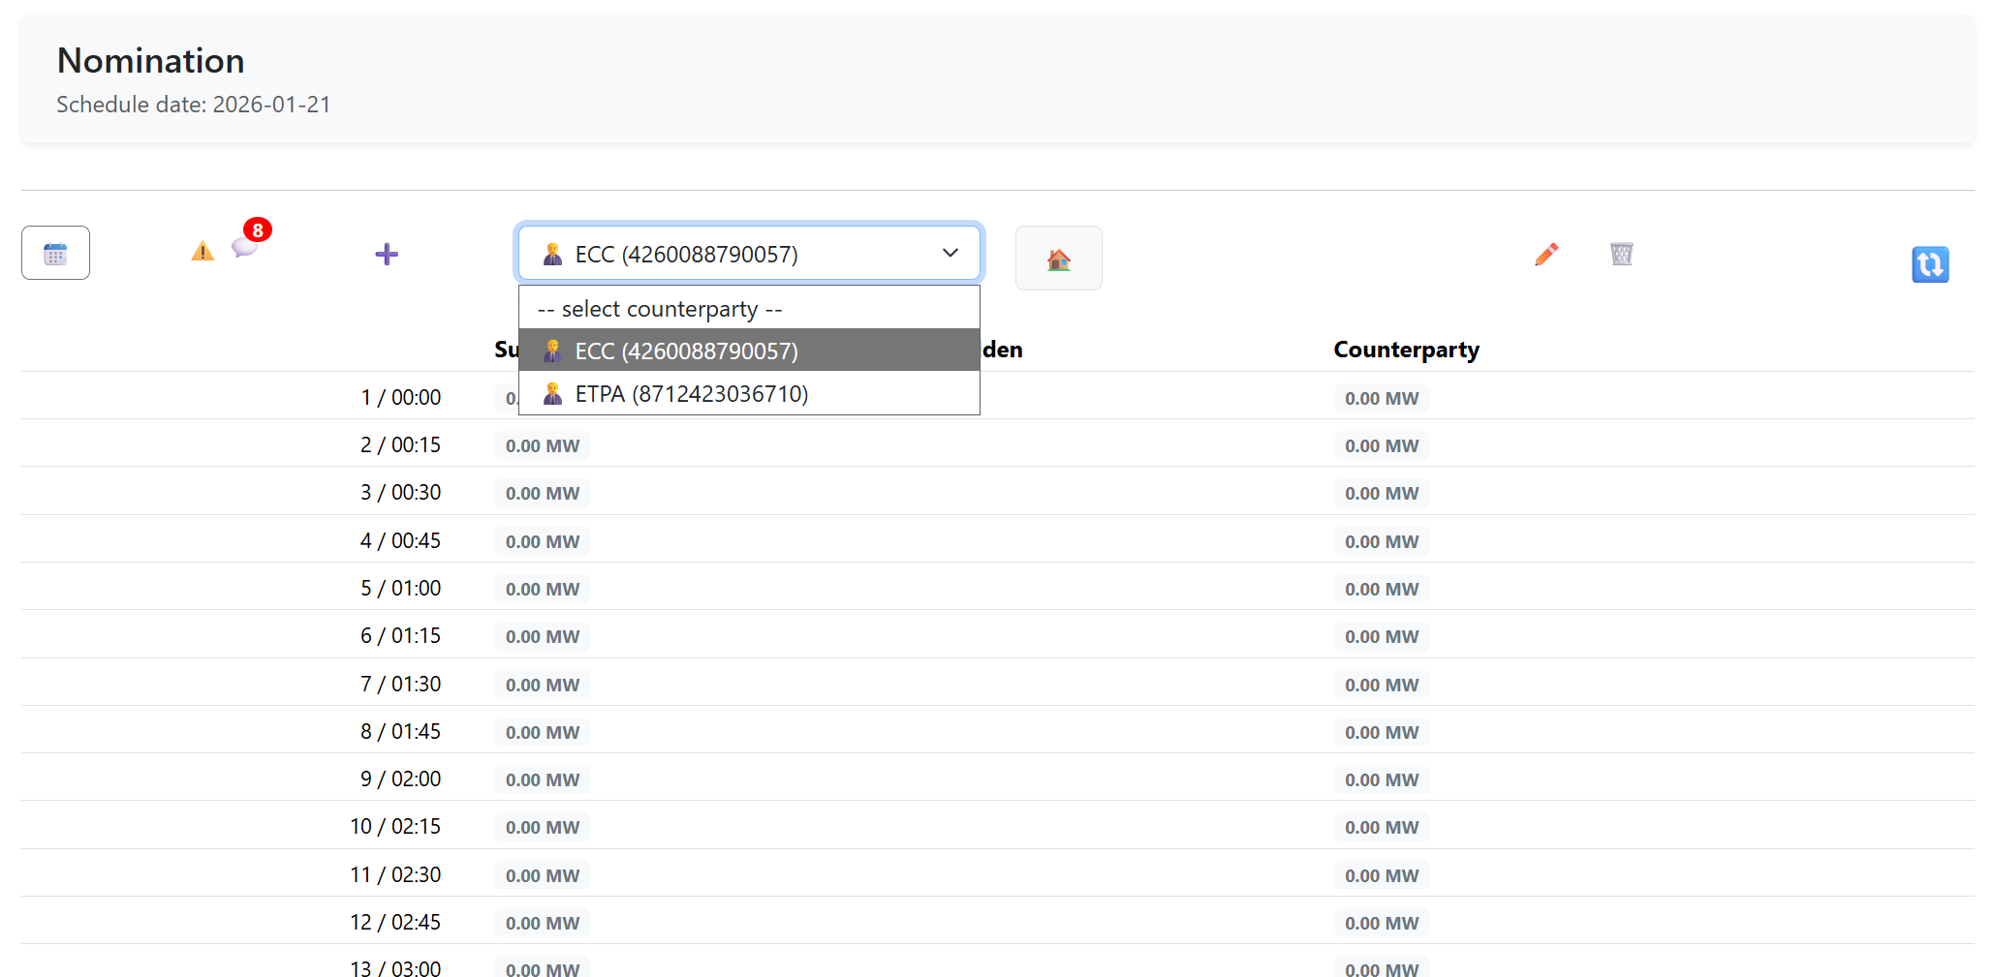Click the Schedule date: 2026-01-21 text
Image resolution: width=1995 pixels, height=977 pixels.
[x=194, y=105]
